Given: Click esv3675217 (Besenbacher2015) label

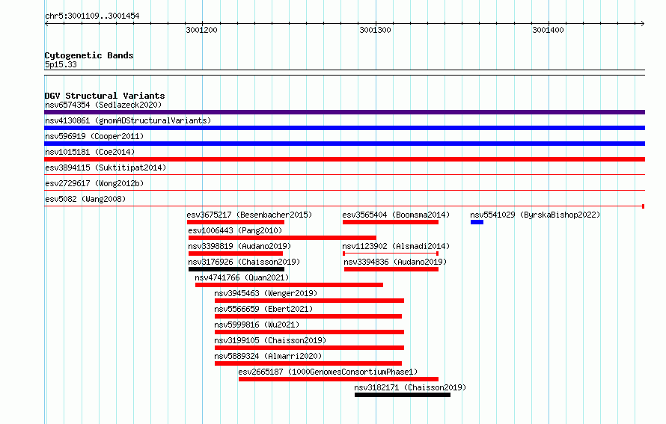Looking at the screenshot, I should (249, 215).
